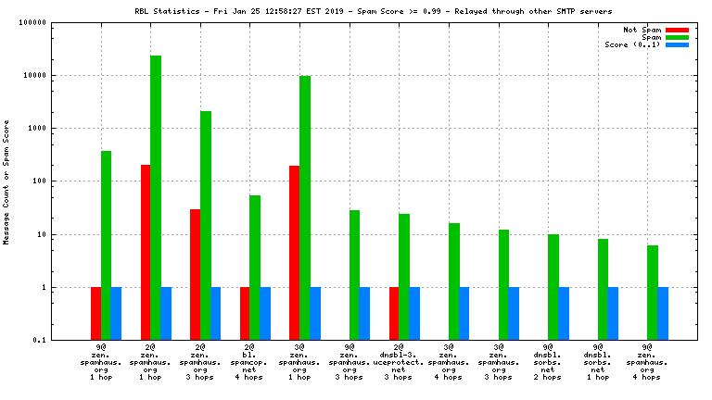Click the green bar for 3@ zen.spamhaus 1 hop

[304, 207]
